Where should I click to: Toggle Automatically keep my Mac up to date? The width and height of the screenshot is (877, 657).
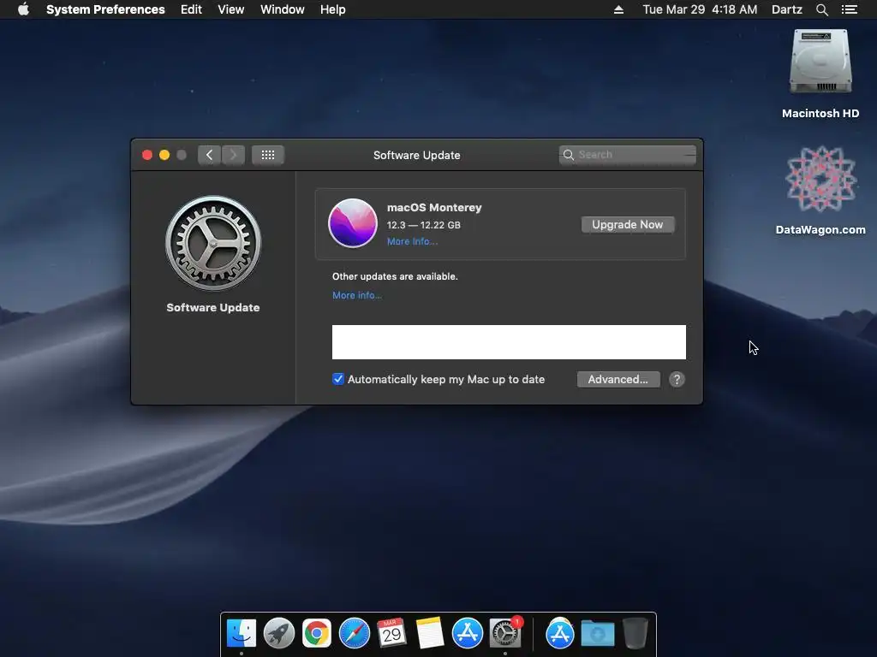coord(337,379)
